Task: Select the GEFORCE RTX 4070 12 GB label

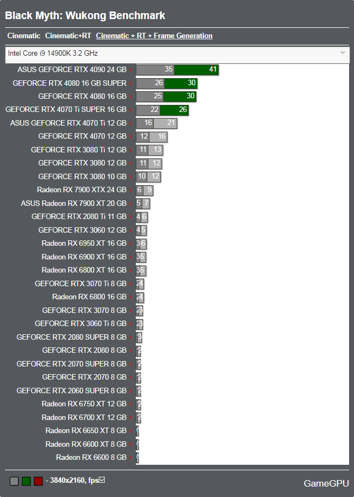Action: click(x=82, y=137)
